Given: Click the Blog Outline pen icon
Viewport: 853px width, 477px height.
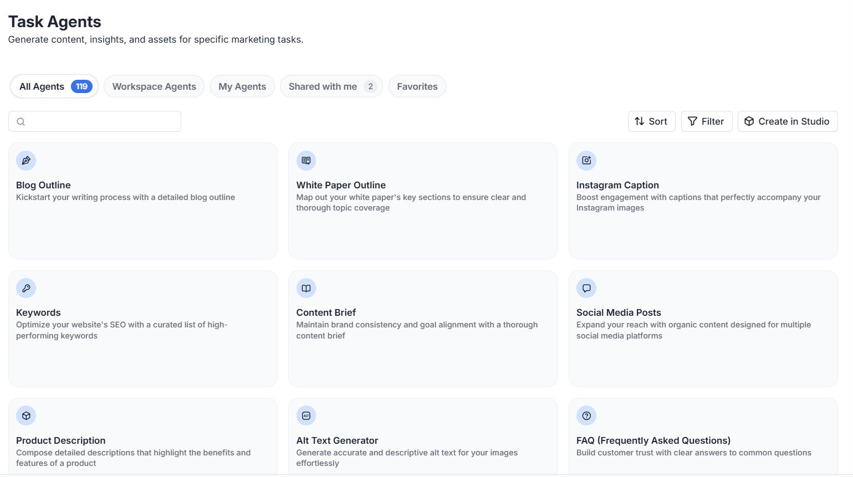Looking at the screenshot, I should pyautogui.click(x=26, y=161).
